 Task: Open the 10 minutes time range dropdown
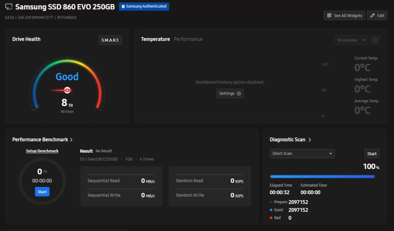point(351,40)
